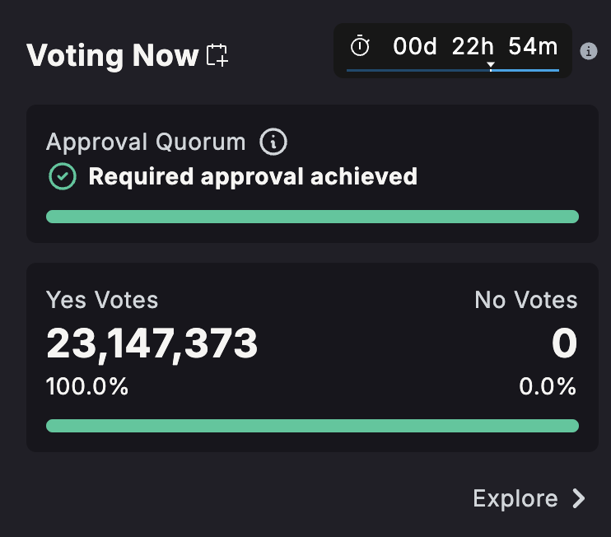The width and height of the screenshot is (611, 537).
Task: Click the gray info icon beside the countdown
Action: (588, 51)
